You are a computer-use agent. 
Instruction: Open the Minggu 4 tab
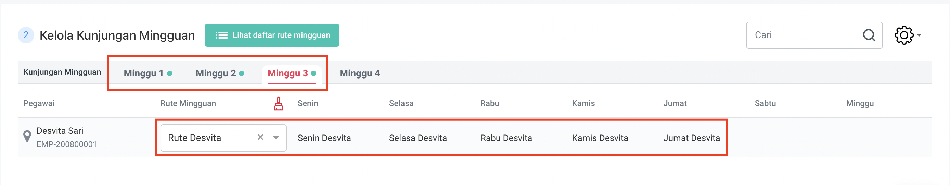point(360,73)
